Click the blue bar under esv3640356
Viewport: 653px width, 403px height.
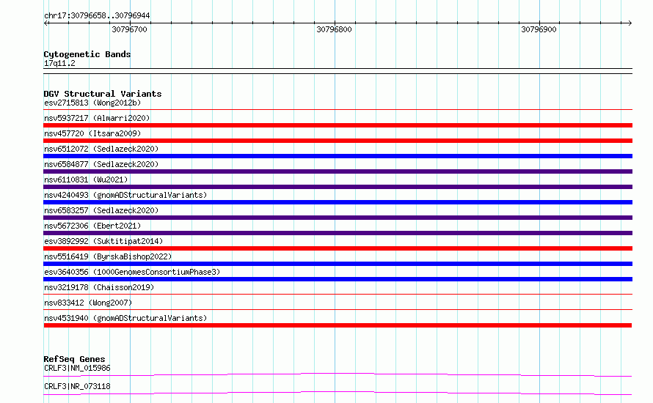pos(338,279)
